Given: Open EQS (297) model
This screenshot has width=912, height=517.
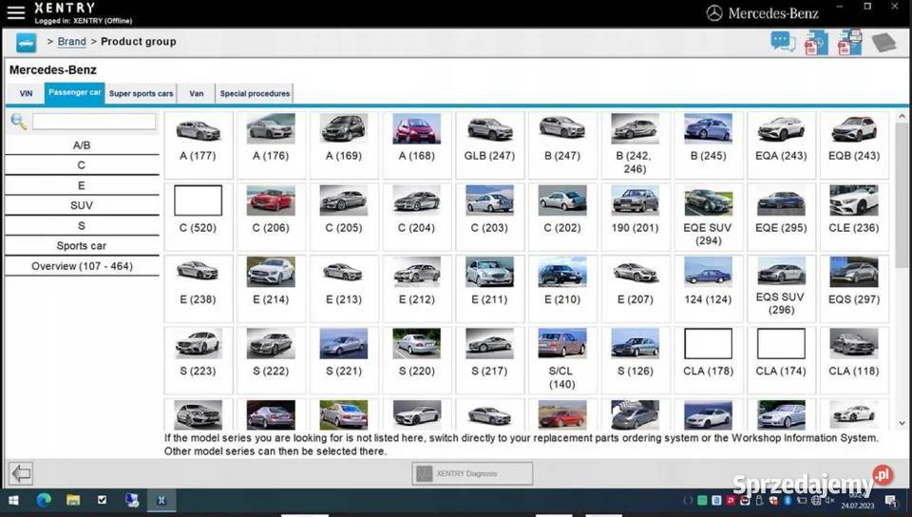Looking at the screenshot, I should coord(854,289).
